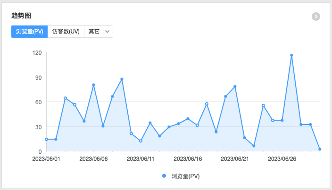Image resolution: width=332 pixels, height=190 pixels.
Task: Click the 2023/06/26 x-axis date label
Action: coord(282,159)
